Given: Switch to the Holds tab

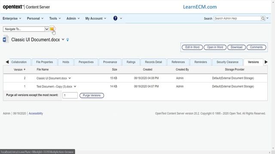Looking at the screenshot, I should tap(66, 62).
